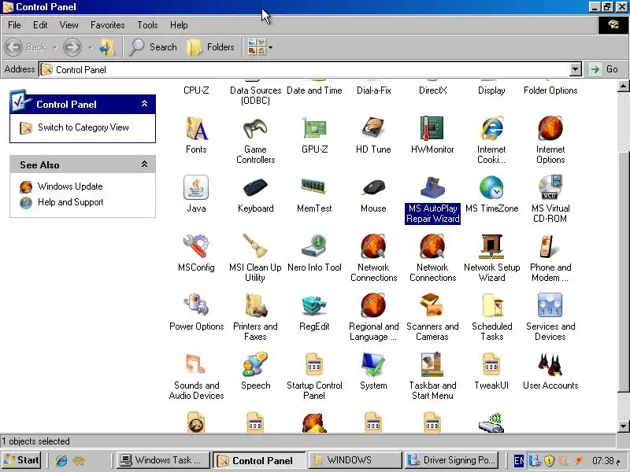Viewport: 630px width, 472px height.
Task: Open Startup Control Panel icon
Action: (313, 363)
